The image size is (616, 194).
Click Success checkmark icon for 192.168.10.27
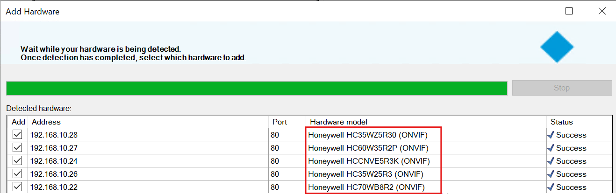[552, 148]
